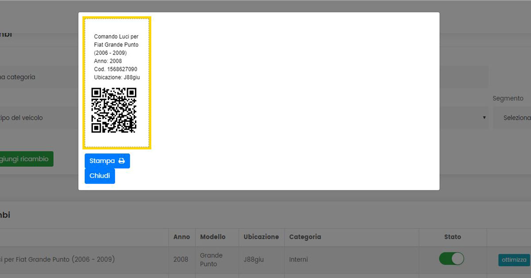Click the QR code on the label
The width and height of the screenshot is (531, 278).
point(114,110)
